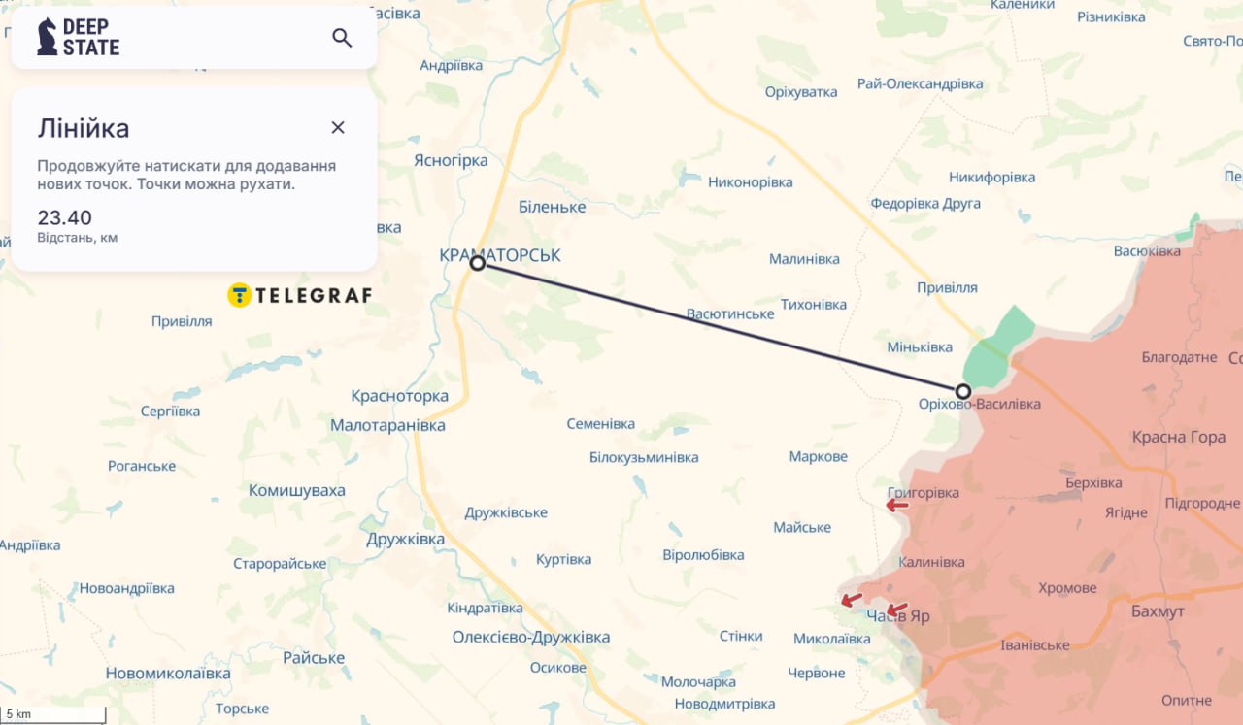This screenshot has width=1243, height=725.
Task: Select the ruler end point near Оріхово-Василівка
Action: 962,391
